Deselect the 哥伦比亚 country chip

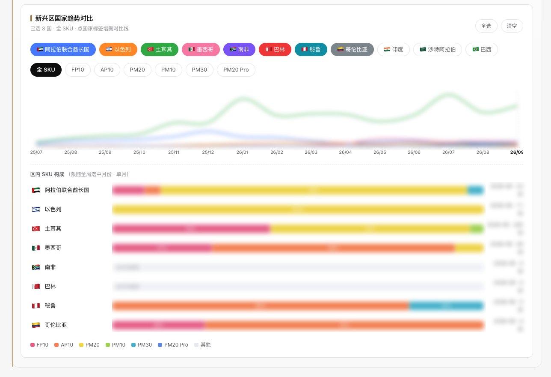(352, 49)
